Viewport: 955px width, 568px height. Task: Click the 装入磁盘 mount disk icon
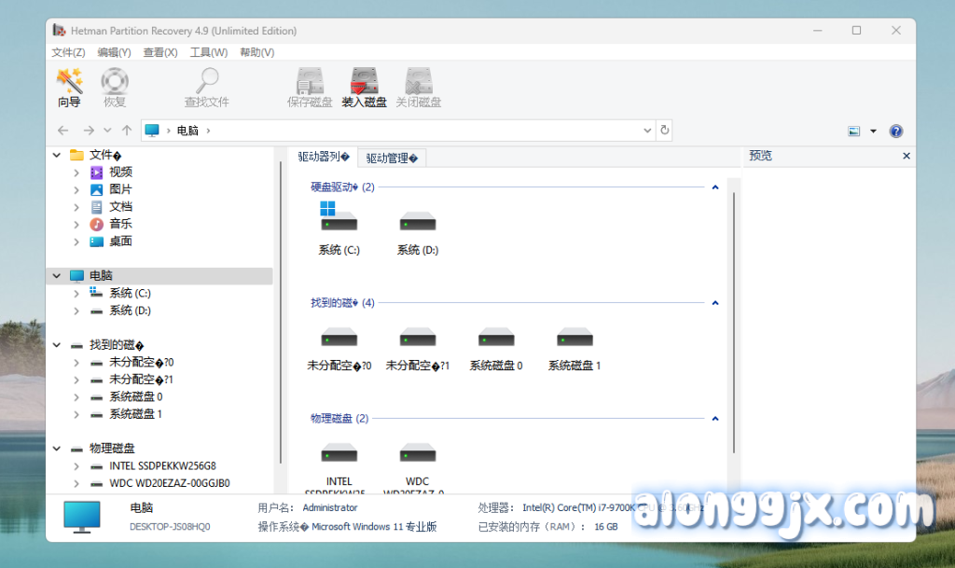coord(364,88)
